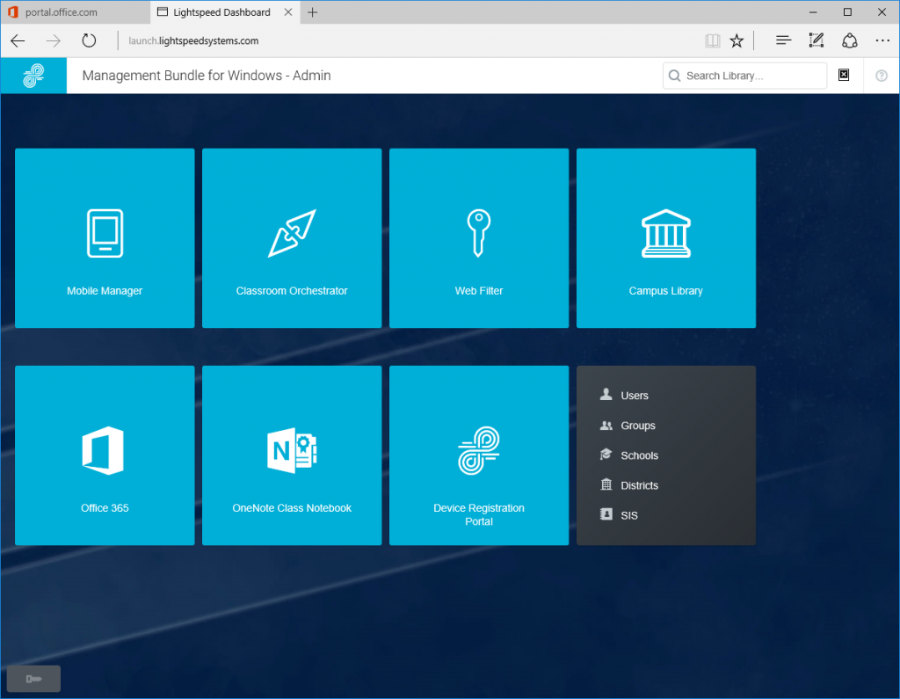This screenshot has width=900, height=699.
Task: Launch the Office 365 tile
Action: (105, 455)
